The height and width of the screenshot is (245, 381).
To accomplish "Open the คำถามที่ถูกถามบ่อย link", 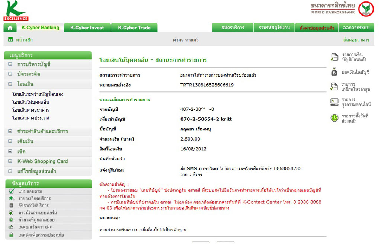I will pyautogui.click(x=36, y=220).
